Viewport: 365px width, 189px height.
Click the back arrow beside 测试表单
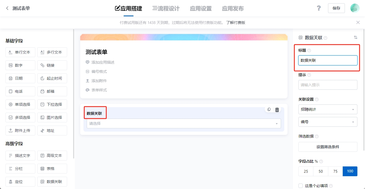pos(7,8)
